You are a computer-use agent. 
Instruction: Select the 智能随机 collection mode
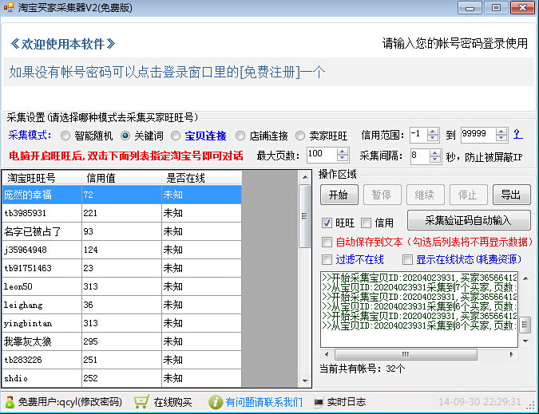65,136
